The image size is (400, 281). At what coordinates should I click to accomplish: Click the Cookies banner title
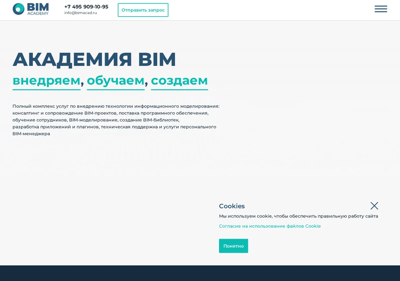tap(232, 206)
